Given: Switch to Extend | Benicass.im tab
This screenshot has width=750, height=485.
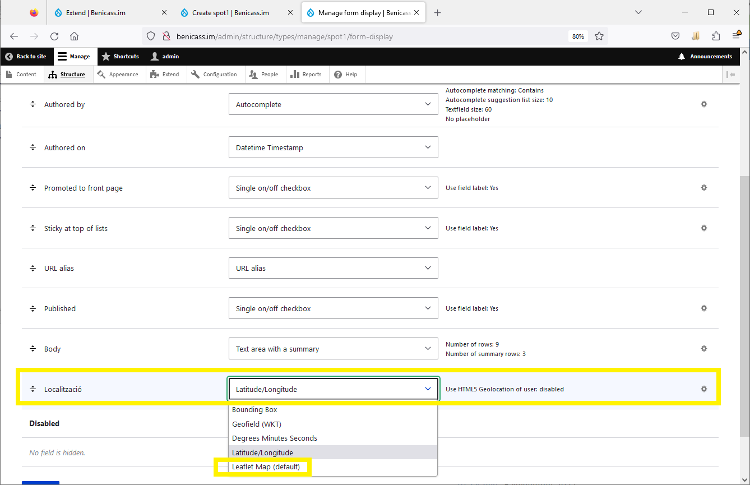Looking at the screenshot, I should tap(111, 12).
